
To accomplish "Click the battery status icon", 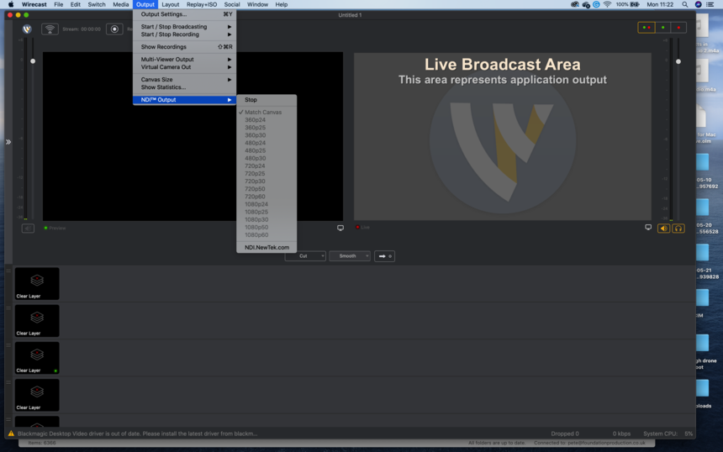I will coord(635,4).
